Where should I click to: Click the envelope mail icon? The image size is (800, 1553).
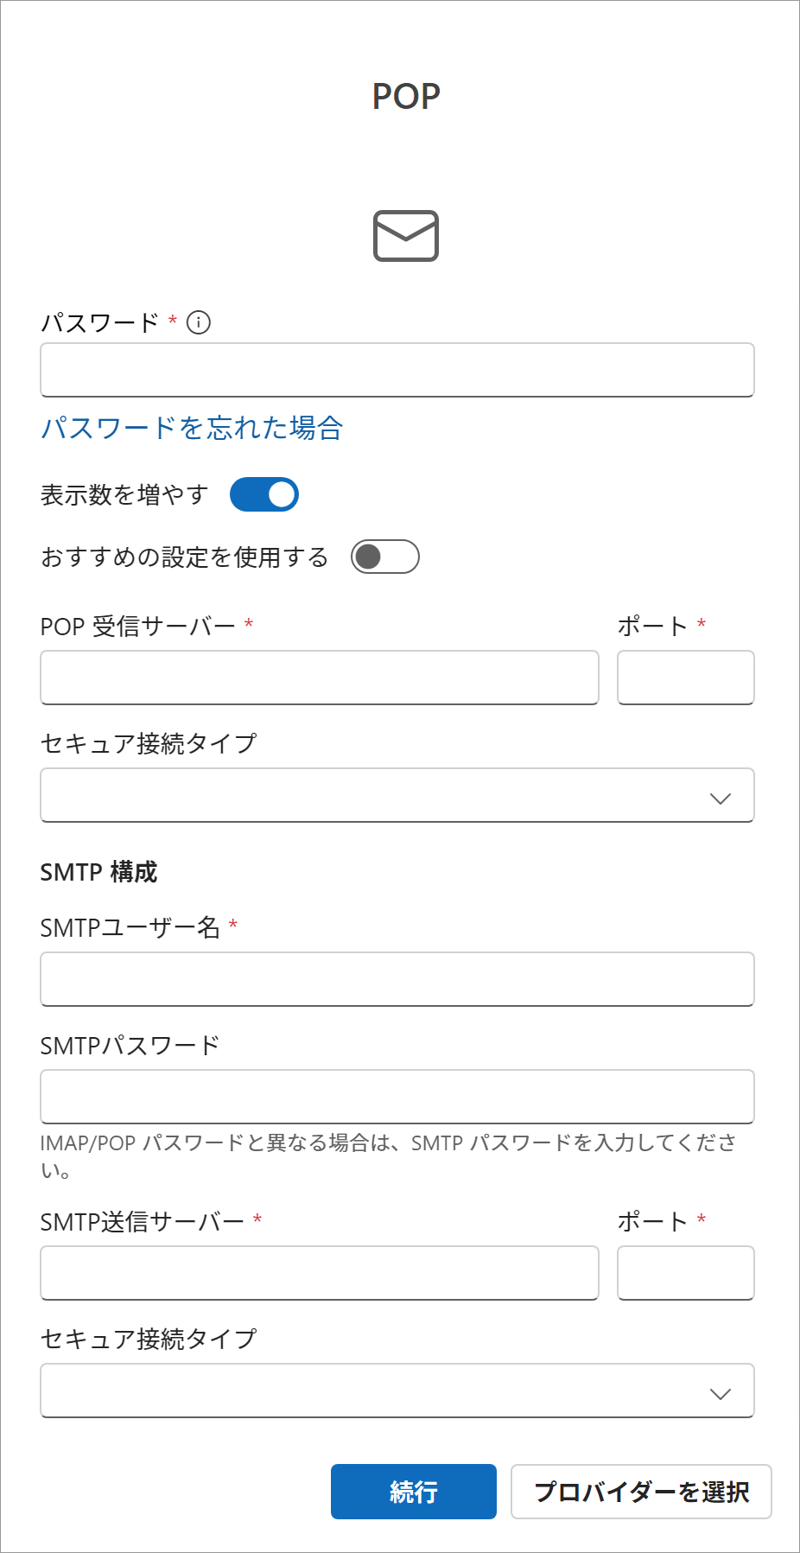pyautogui.click(x=406, y=235)
